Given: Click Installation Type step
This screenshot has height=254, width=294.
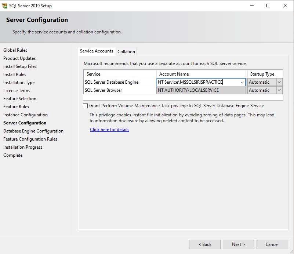Looking at the screenshot, I should click(x=19, y=83).
